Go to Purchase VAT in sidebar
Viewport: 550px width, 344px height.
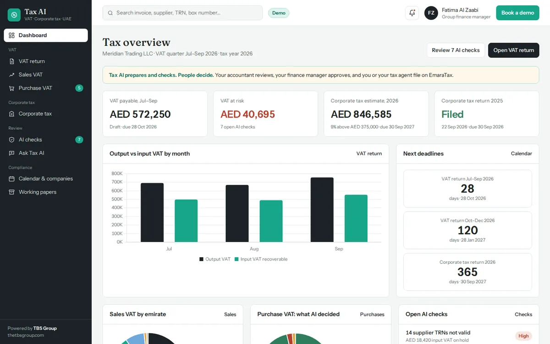(46, 88)
